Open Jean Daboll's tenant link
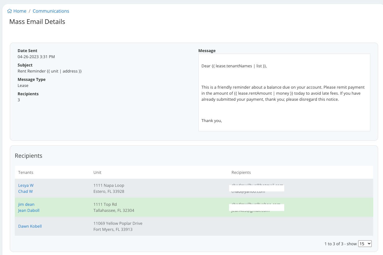This screenshot has height=255, width=383. (x=29, y=210)
